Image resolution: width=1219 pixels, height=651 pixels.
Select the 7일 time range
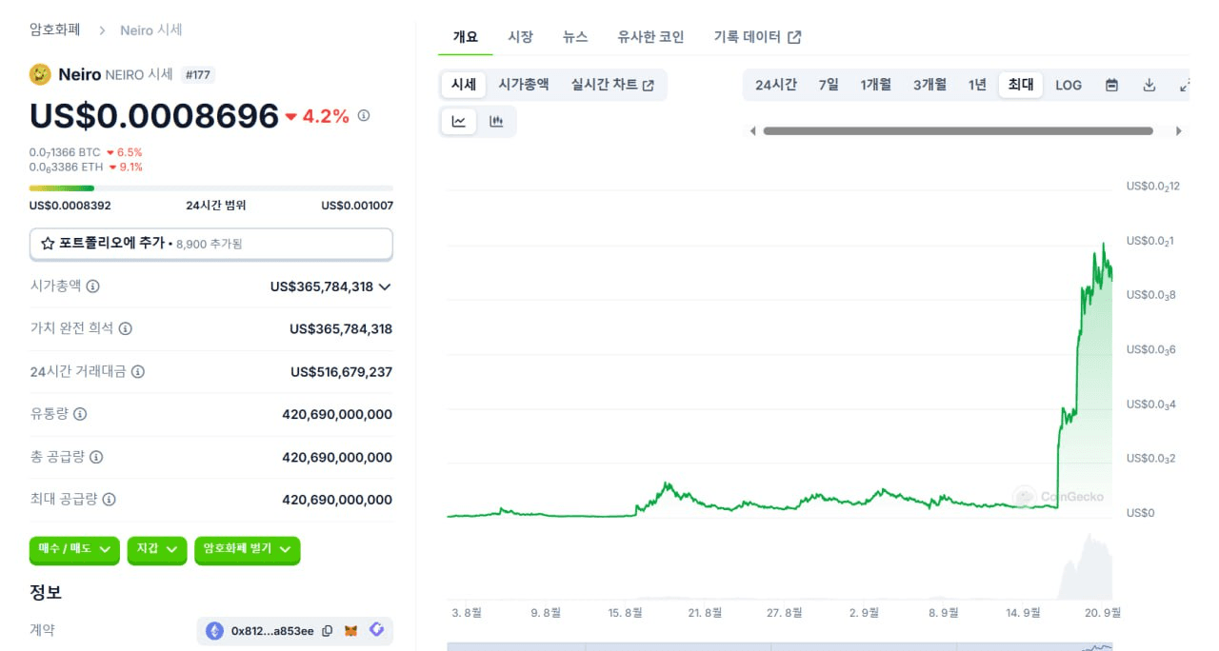829,85
